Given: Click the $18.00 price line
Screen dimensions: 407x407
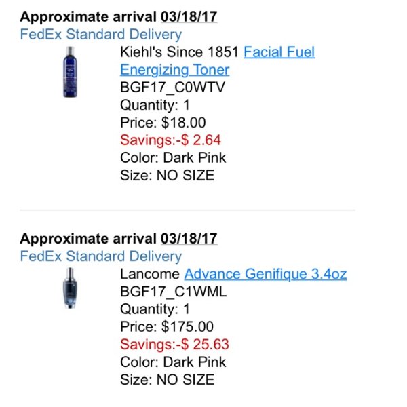Looking at the screenshot, I should coord(163,123).
